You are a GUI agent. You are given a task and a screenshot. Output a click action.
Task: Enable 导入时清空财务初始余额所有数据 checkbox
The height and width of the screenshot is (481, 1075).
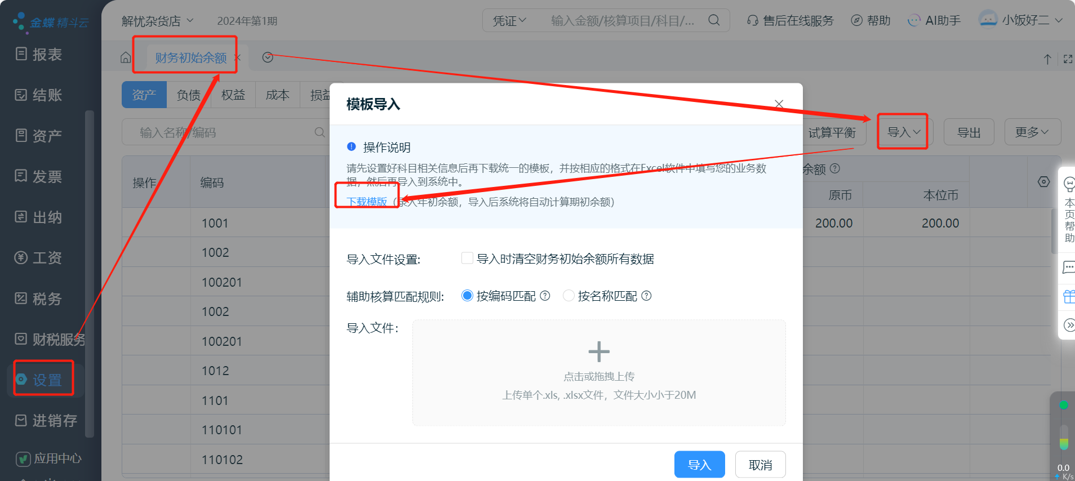(x=467, y=259)
